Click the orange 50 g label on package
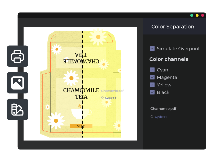The height and width of the screenshot is (162, 213). pos(81,126)
